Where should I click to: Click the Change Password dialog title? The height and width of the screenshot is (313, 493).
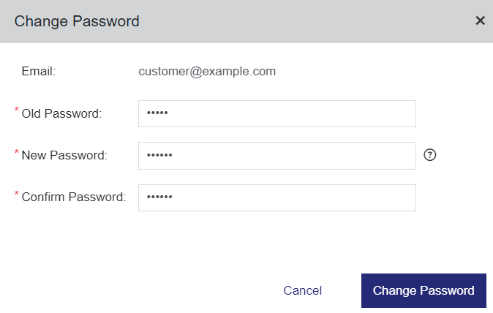(77, 21)
